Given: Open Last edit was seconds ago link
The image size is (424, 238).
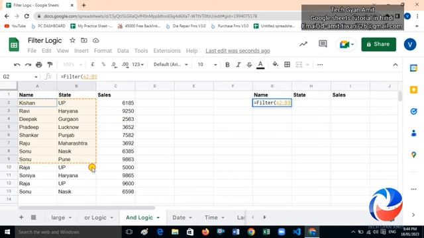Looking at the screenshot, I should (x=238, y=51).
